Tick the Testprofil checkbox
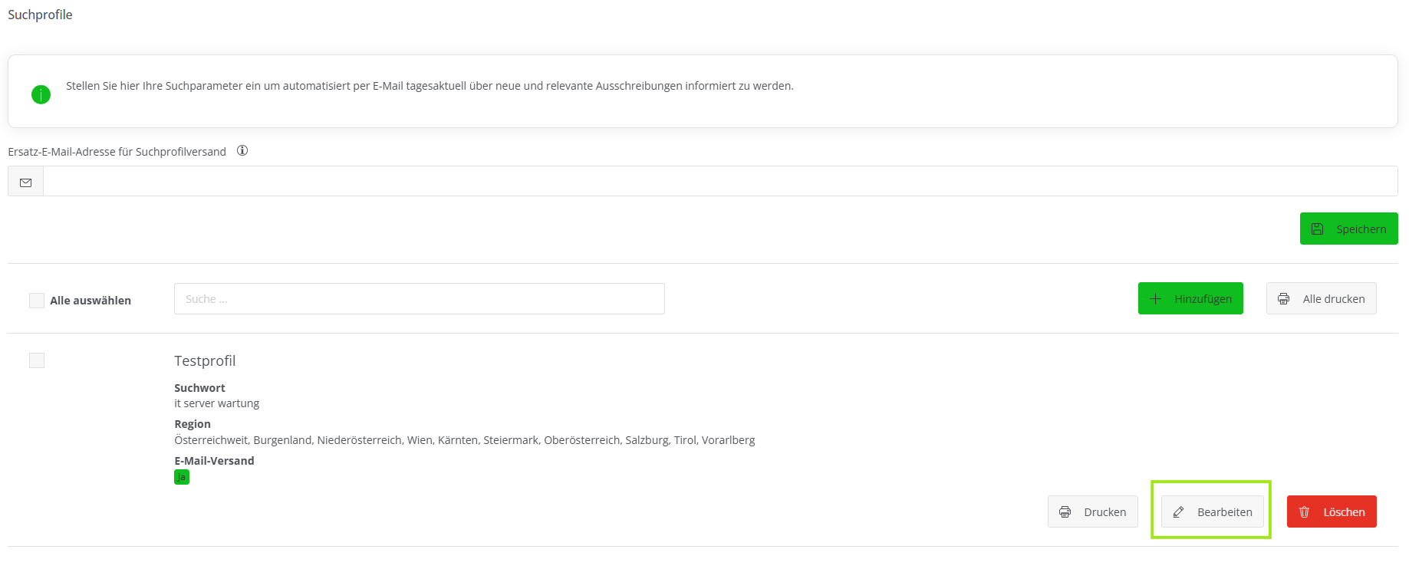Viewport: 1409px width, 569px height. coord(37,360)
